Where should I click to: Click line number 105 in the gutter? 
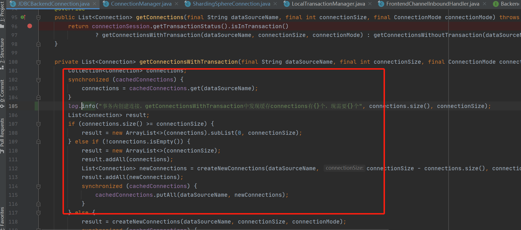(x=13, y=106)
